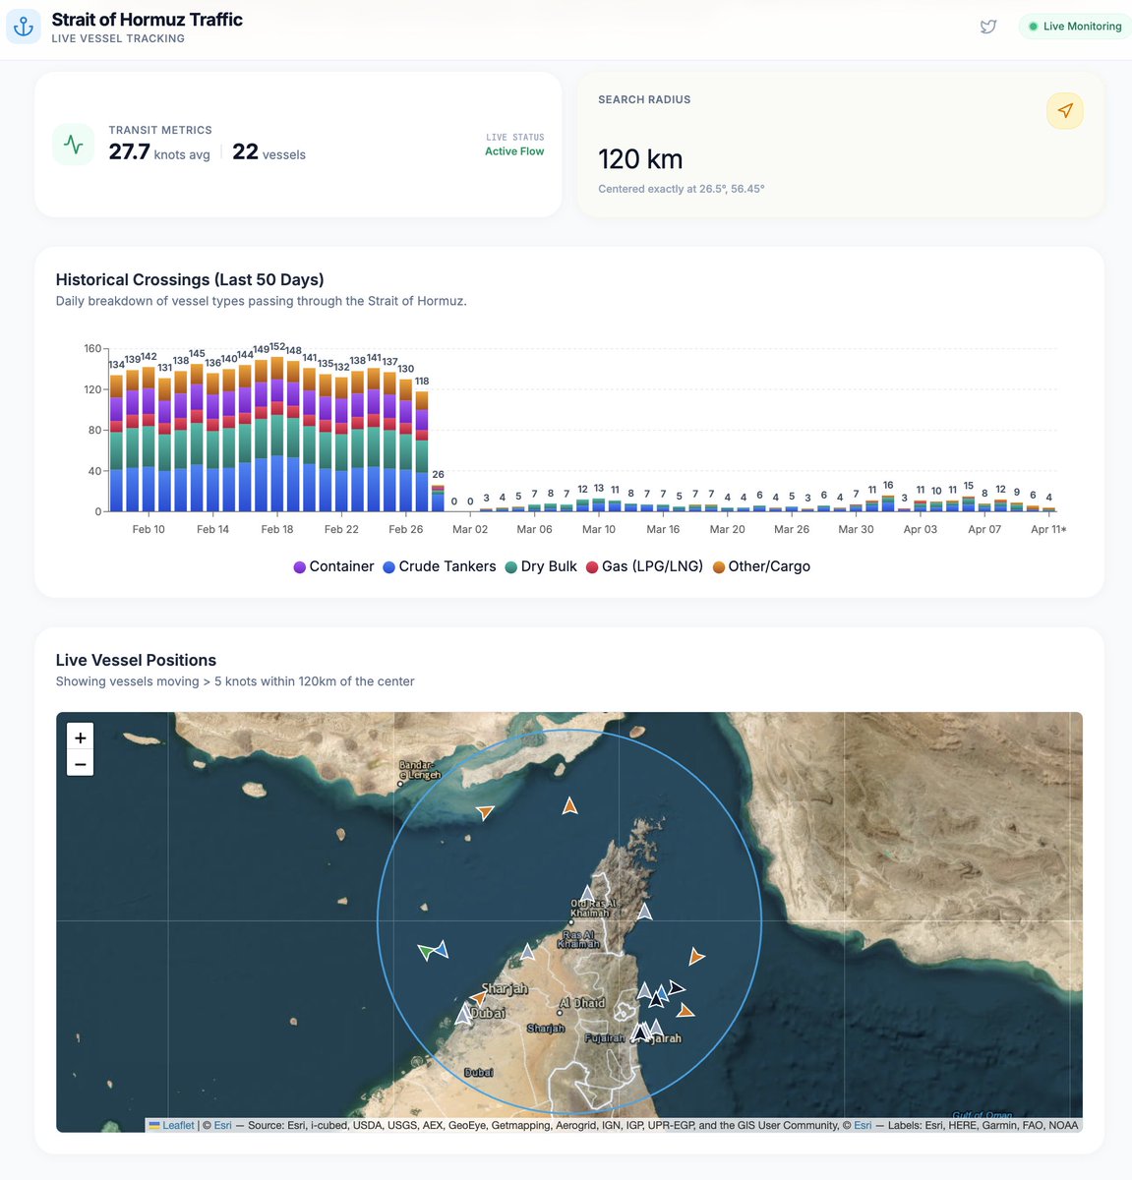Click the Active Flow status text
Viewport: 1132px width, 1180px height.
514,151
